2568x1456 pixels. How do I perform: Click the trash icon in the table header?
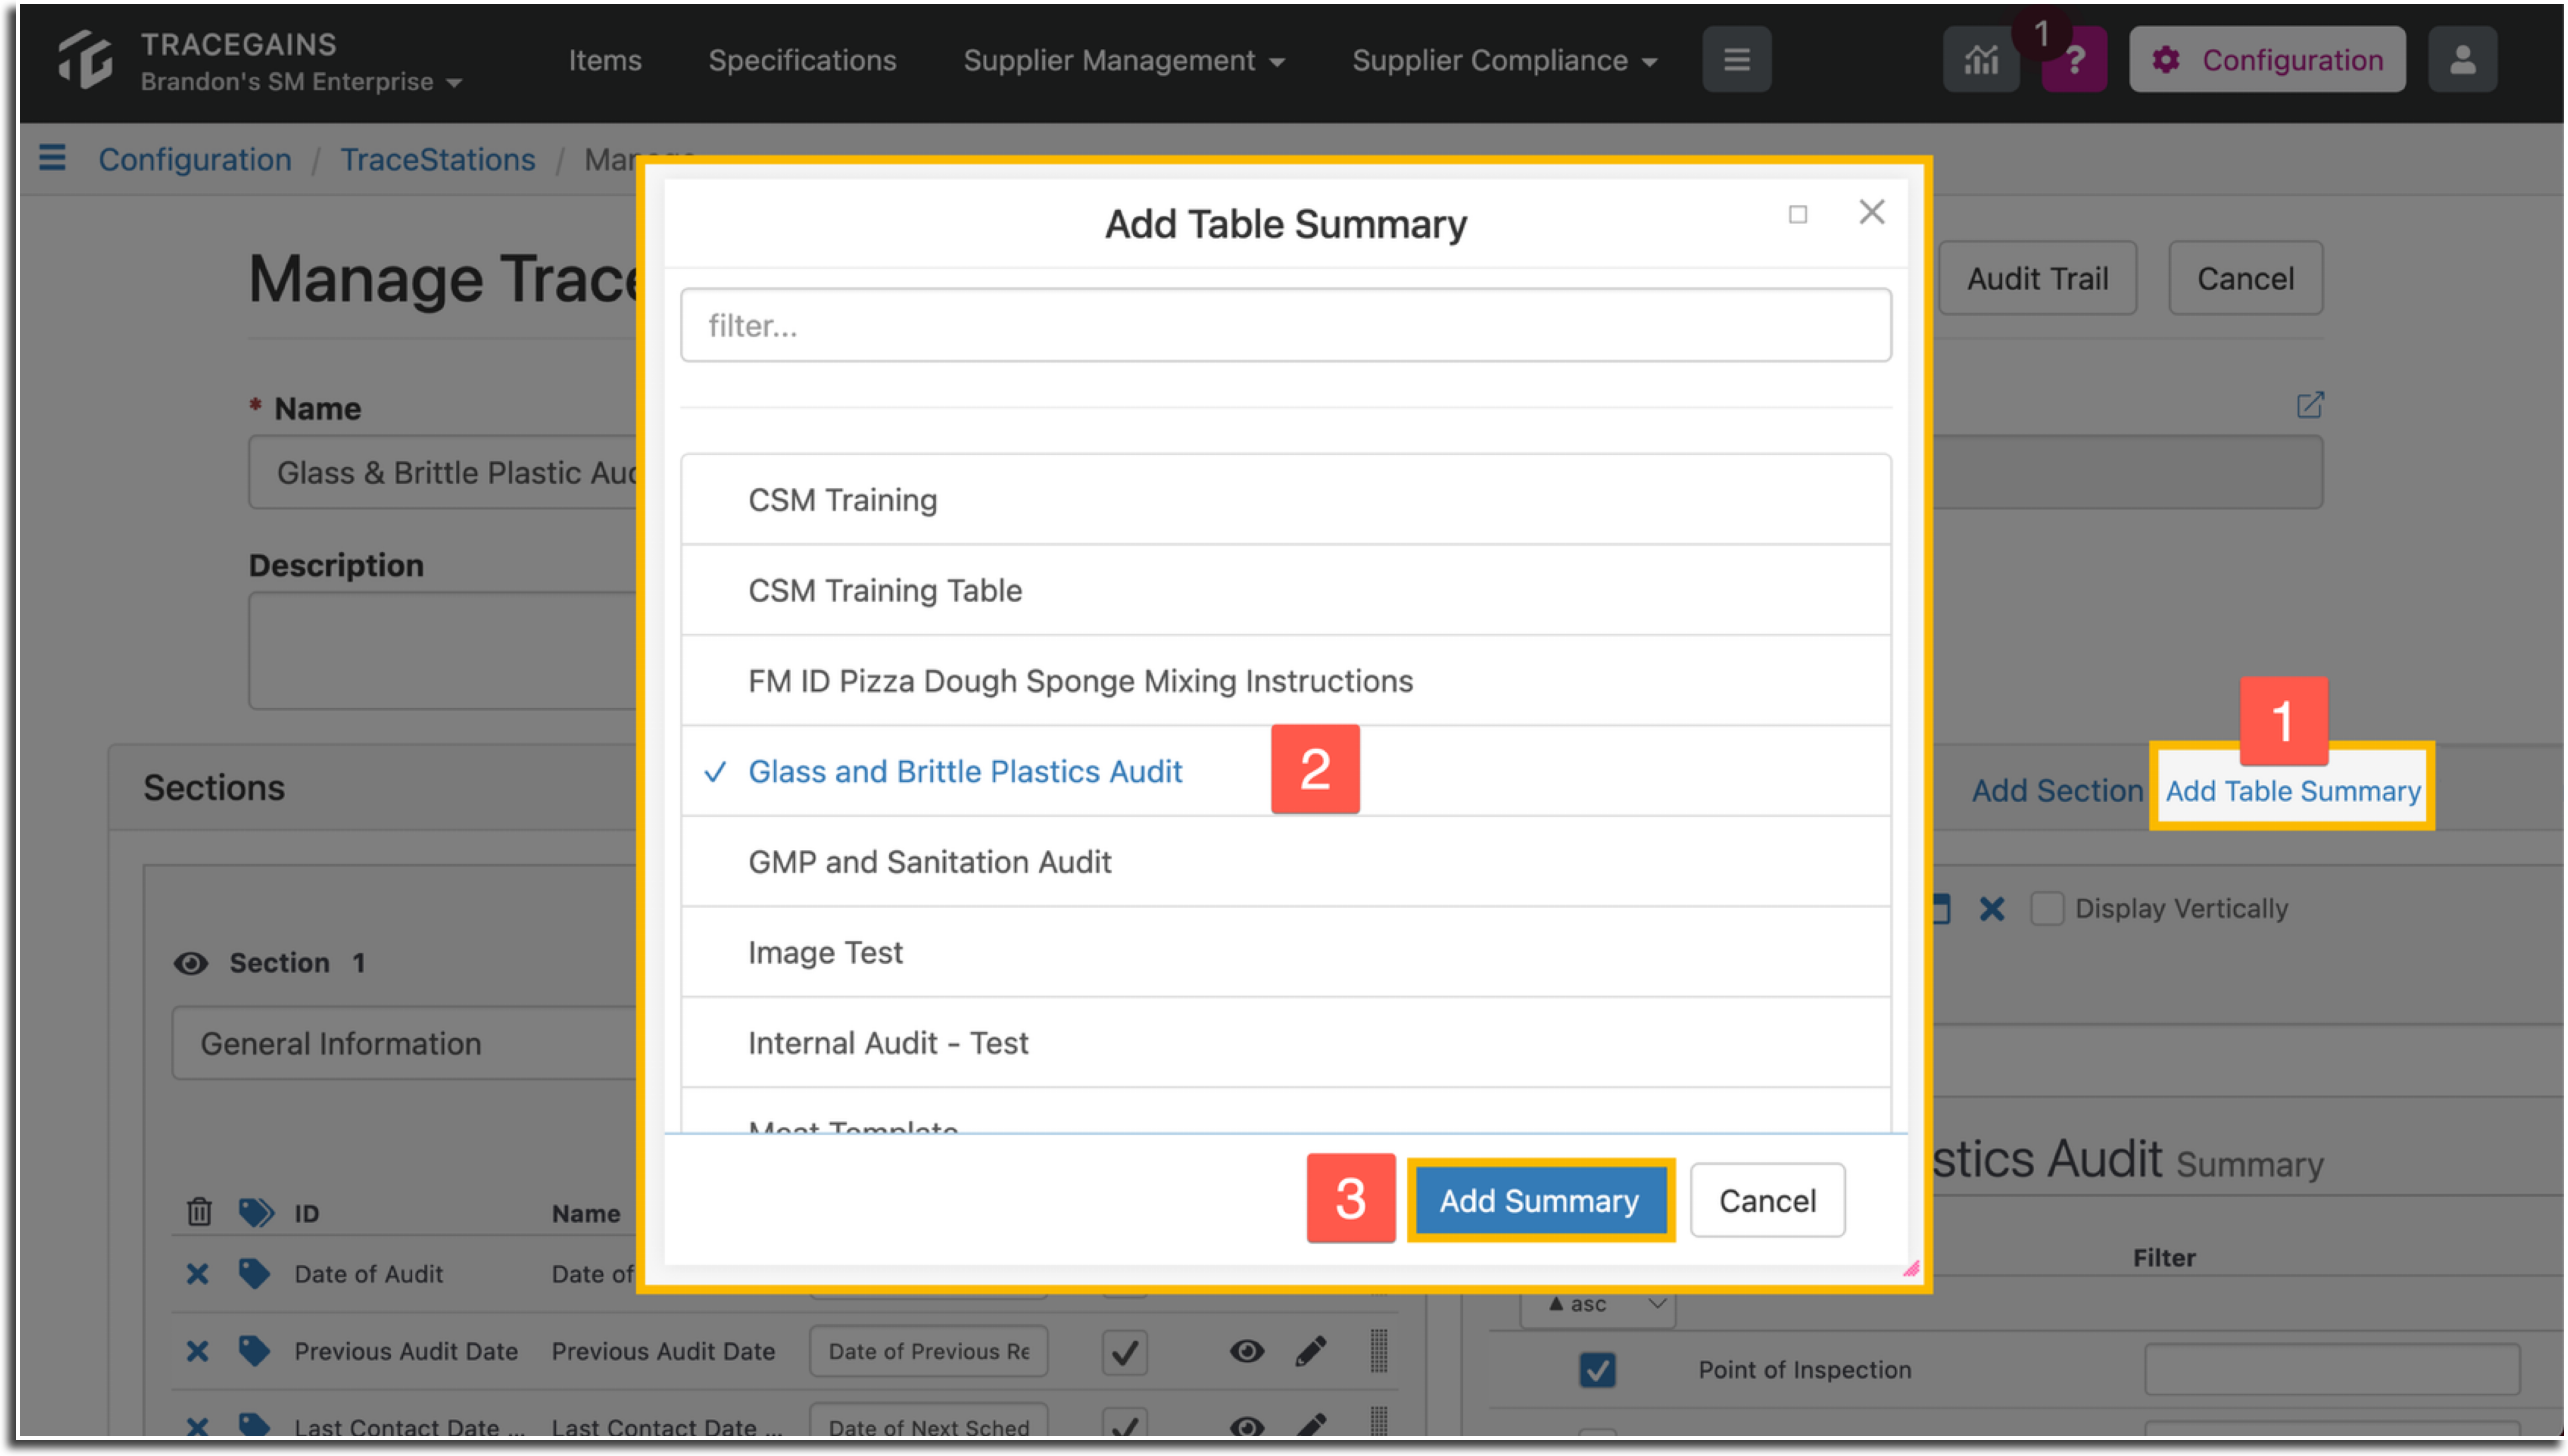click(x=199, y=1212)
